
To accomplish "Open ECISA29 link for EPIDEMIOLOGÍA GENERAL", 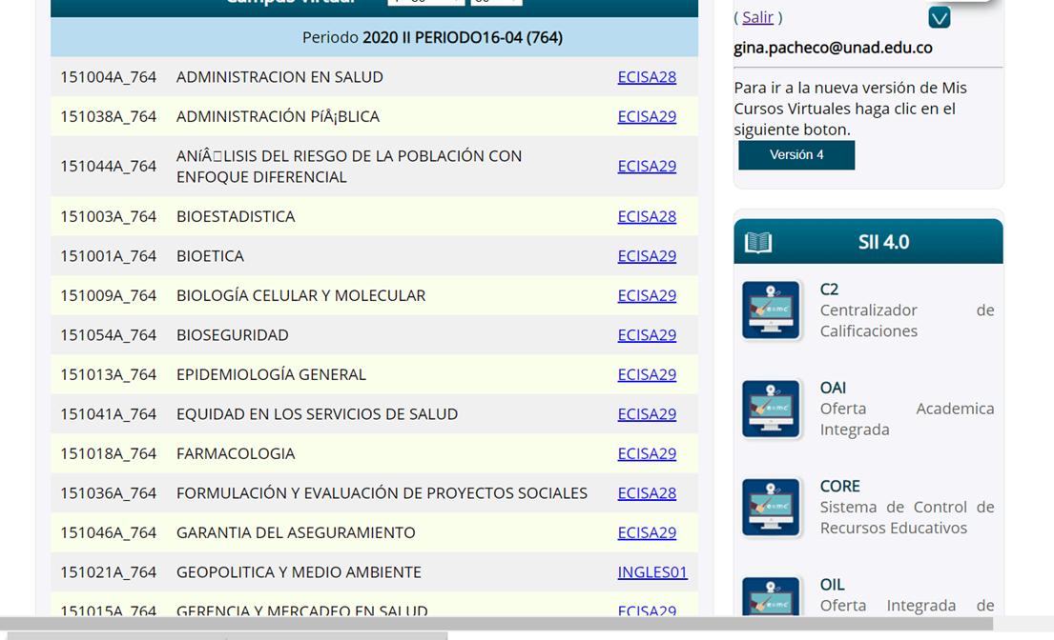I will tap(647, 375).
